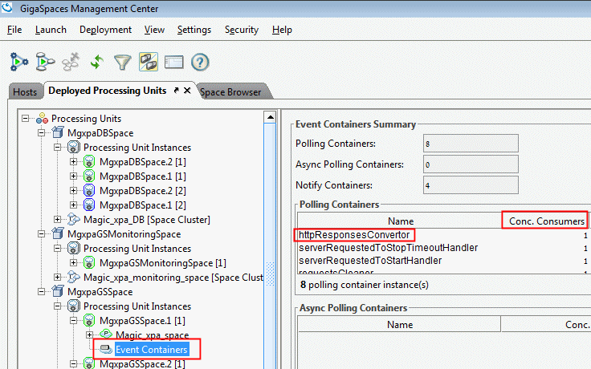Select the serverRequestedToStartHandler row
Image resolution: width=591 pixels, height=369 pixels.
(443, 261)
